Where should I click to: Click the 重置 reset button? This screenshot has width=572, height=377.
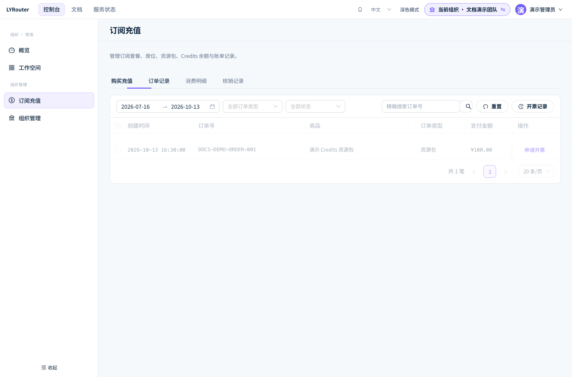pyautogui.click(x=492, y=106)
